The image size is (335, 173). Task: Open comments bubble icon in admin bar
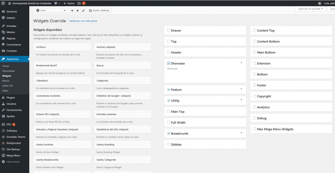pyautogui.click(x=56, y=3)
